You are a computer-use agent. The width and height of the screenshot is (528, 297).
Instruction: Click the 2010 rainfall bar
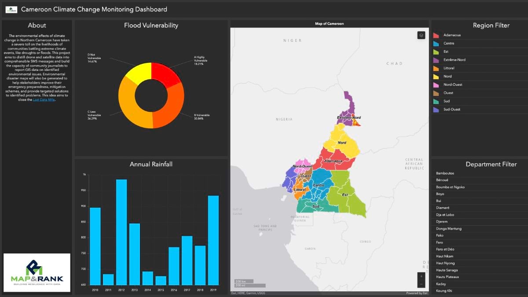[x=95, y=246]
